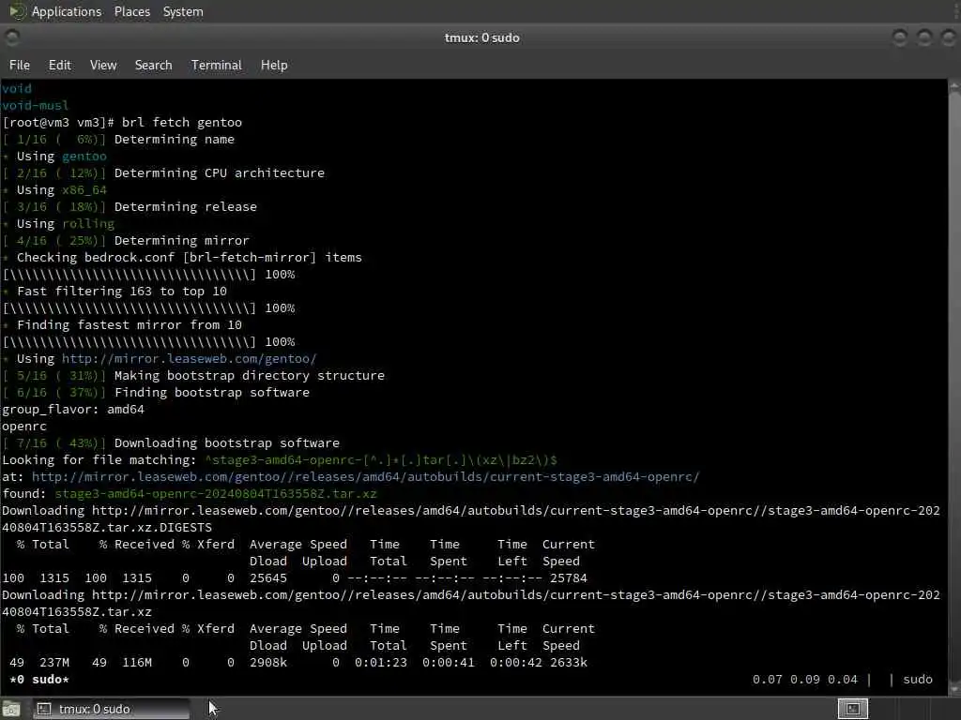Screen dimensions: 961x720
Task: Click the terminal vertical scrollbar
Action: (x=954, y=387)
